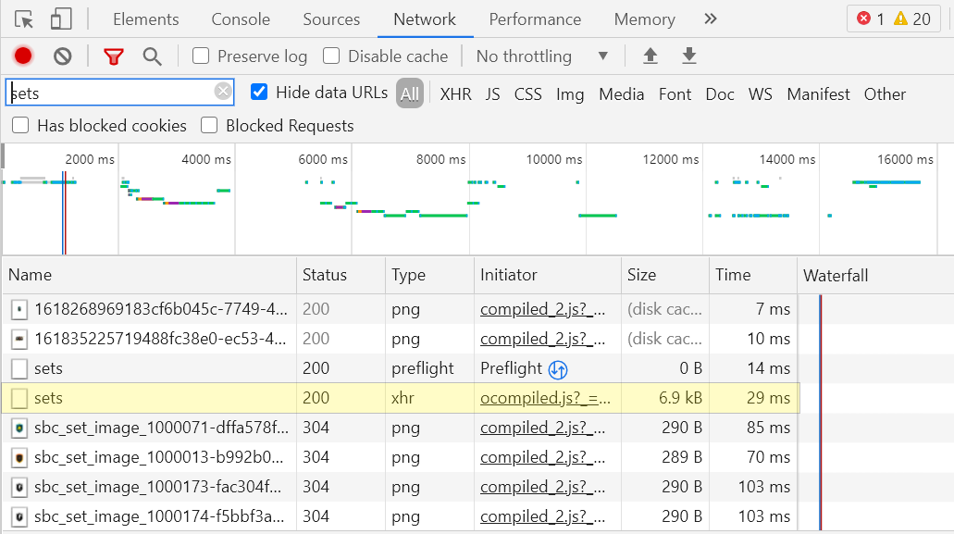This screenshot has width=954, height=534.
Task: Open compiled_2.js link for sbc_set_image_1000174
Action: click(x=543, y=517)
